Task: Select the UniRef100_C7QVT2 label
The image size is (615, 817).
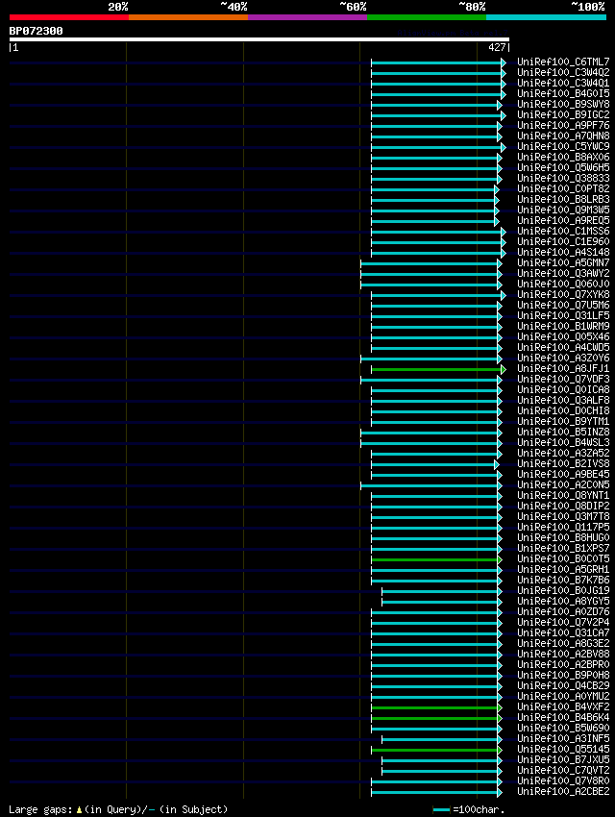Action: (x=563, y=771)
